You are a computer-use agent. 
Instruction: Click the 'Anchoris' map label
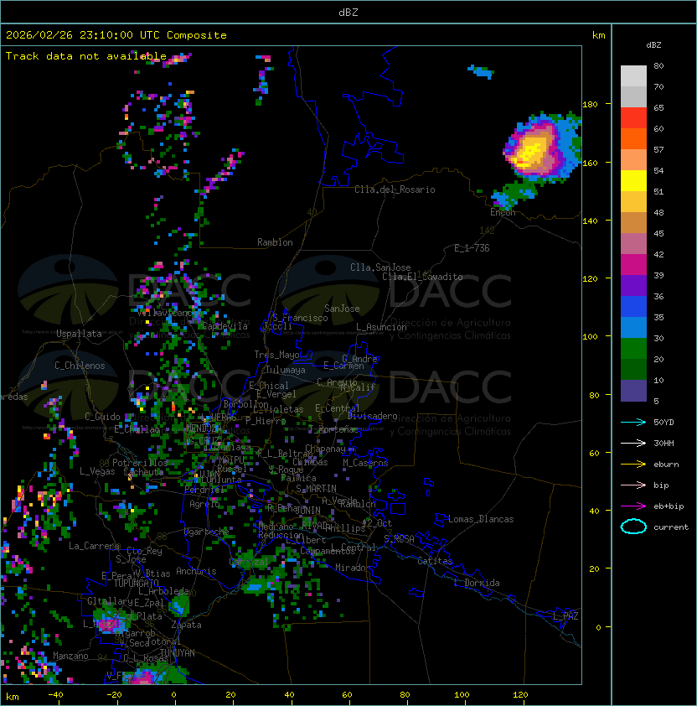pyautogui.click(x=196, y=571)
